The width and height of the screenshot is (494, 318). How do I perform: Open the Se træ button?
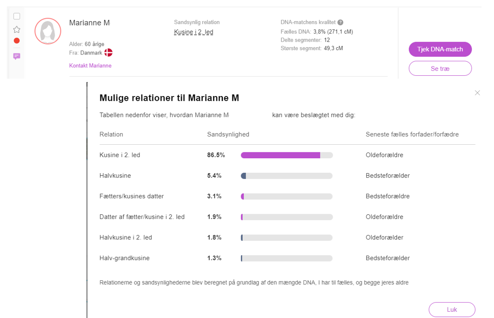(x=440, y=69)
